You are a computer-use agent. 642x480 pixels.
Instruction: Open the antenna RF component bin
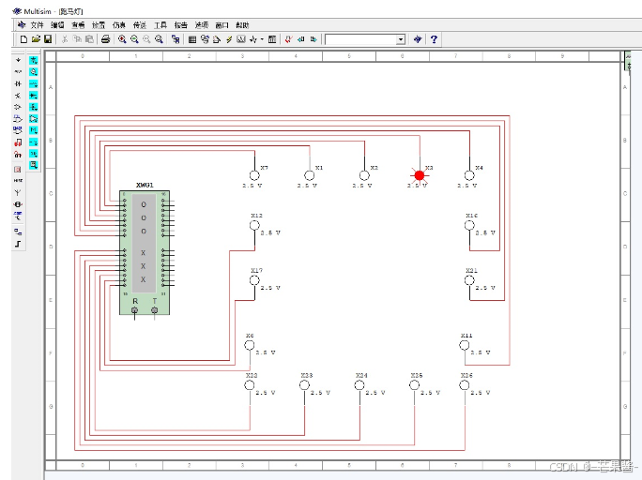(x=18, y=192)
